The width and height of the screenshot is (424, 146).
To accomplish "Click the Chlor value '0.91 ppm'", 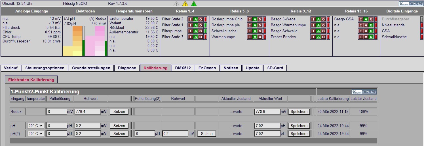I will point(53,32).
